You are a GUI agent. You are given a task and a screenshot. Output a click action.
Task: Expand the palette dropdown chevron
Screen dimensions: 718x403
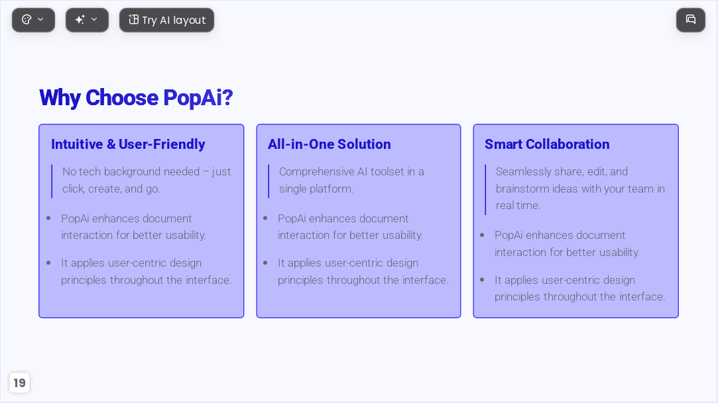pyautogui.click(x=40, y=20)
